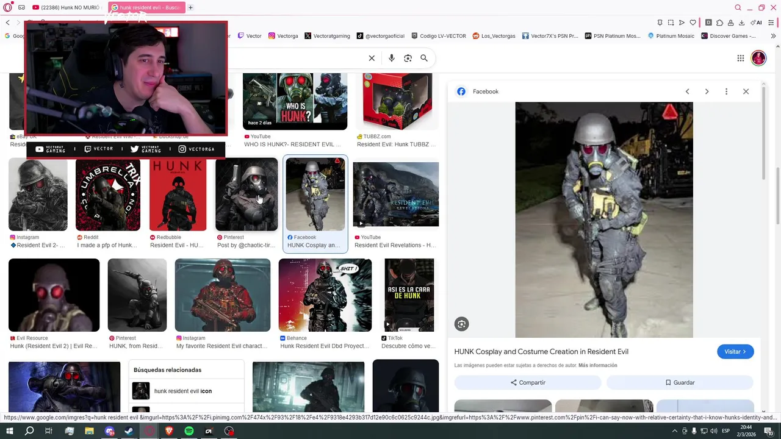The image size is (781, 439).
Task: Open the Más información link
Action: (x=598, y=365)
